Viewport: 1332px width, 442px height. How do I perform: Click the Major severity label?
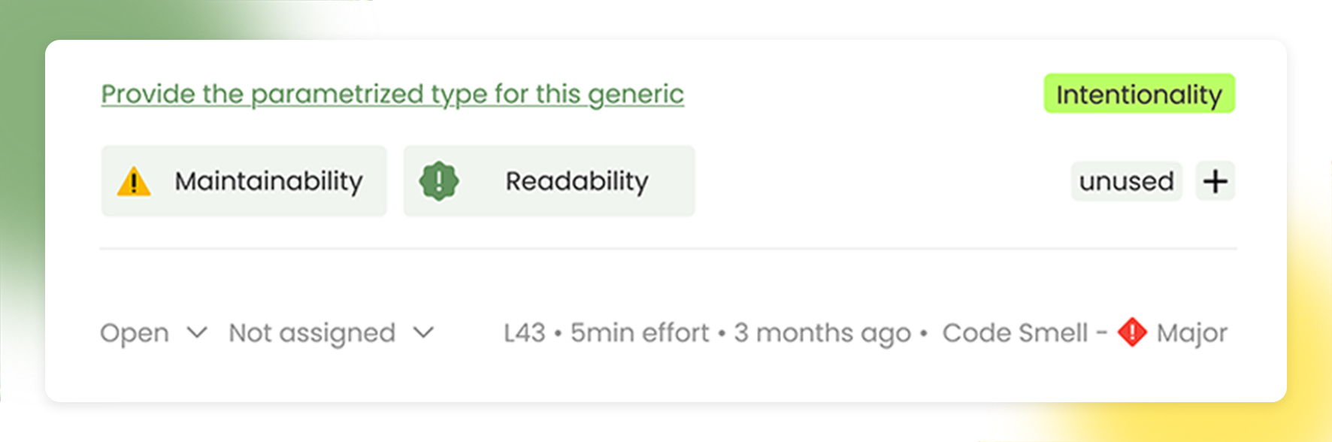coord(1192,332)
